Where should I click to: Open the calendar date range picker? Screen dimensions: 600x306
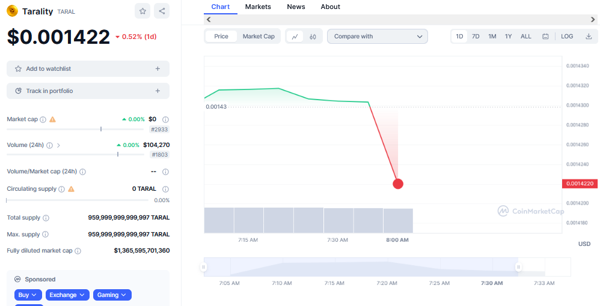pos(545,36)
